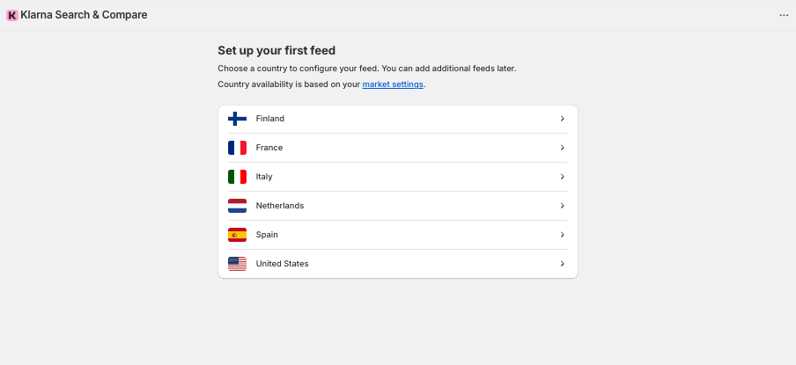This screenshot has width=796, height=365.
Task: Expand the France row chevron arrow
Action: point(562,148)
